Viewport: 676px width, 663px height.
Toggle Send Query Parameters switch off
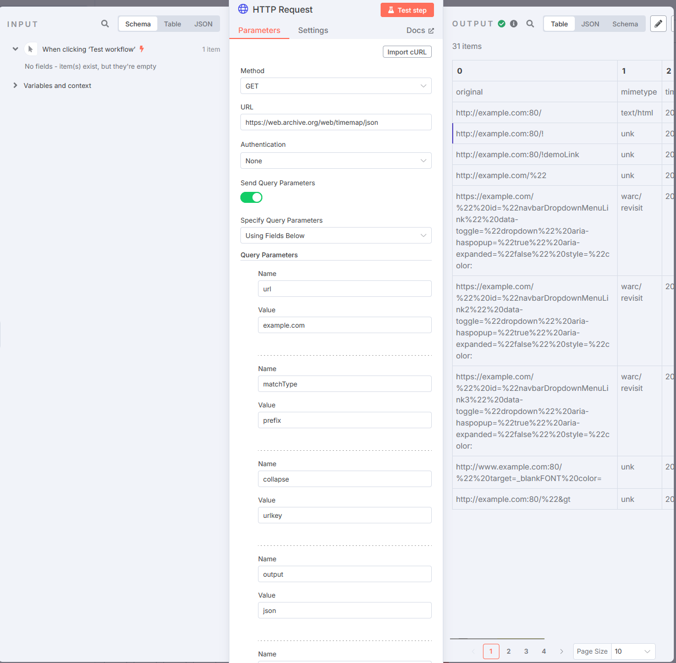[x=251, y=197]
